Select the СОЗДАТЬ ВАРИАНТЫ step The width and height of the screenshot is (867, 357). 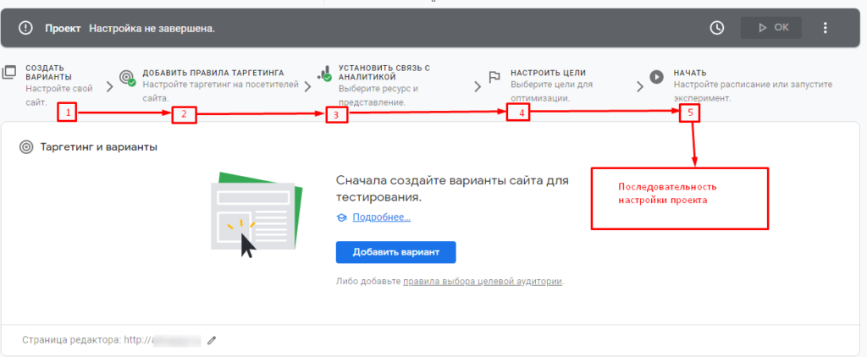48,72
